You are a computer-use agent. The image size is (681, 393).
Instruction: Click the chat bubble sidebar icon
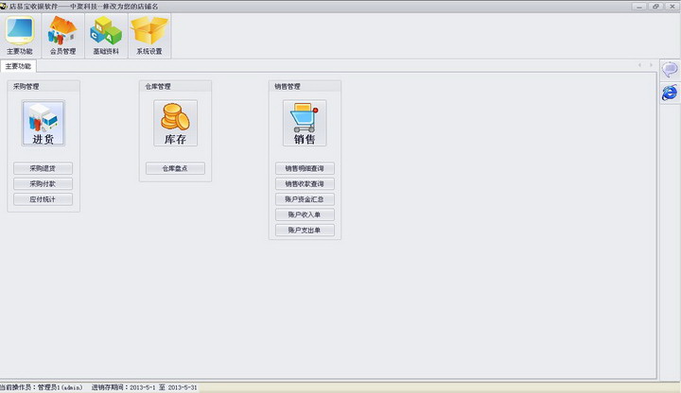click(x=670, y=70)
